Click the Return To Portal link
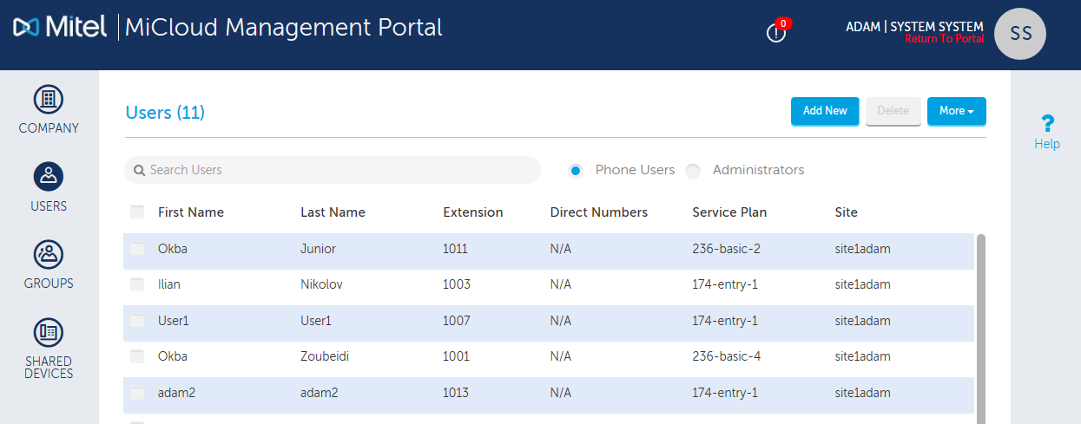 tap(944, 40)
